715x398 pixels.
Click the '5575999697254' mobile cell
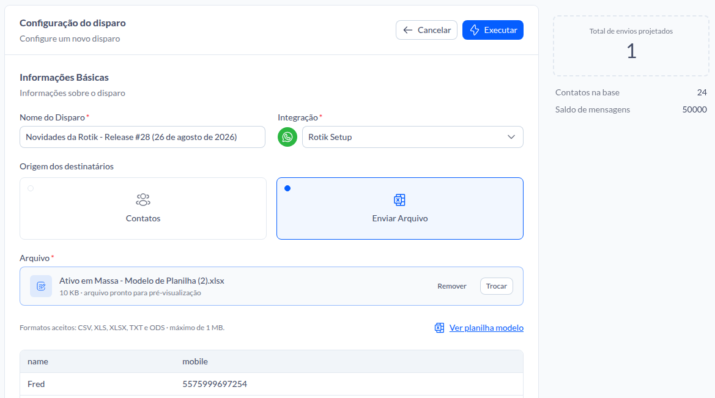tap(215, 384)
